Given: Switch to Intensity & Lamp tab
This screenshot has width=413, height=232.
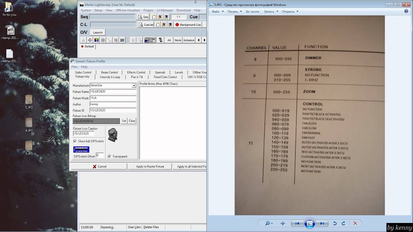Looking at the screenshot, I should 110,77.
